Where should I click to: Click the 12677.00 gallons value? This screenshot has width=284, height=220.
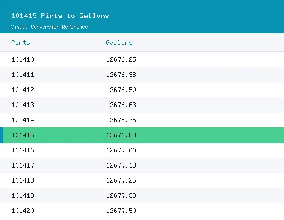[121, 150]
